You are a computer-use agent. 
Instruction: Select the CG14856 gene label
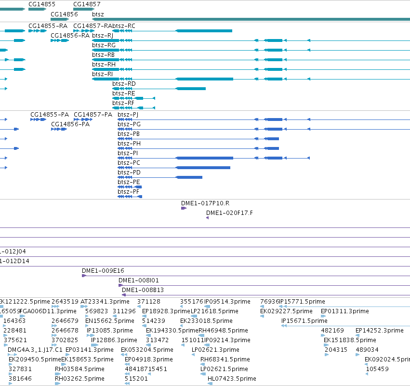coord(65,14)
